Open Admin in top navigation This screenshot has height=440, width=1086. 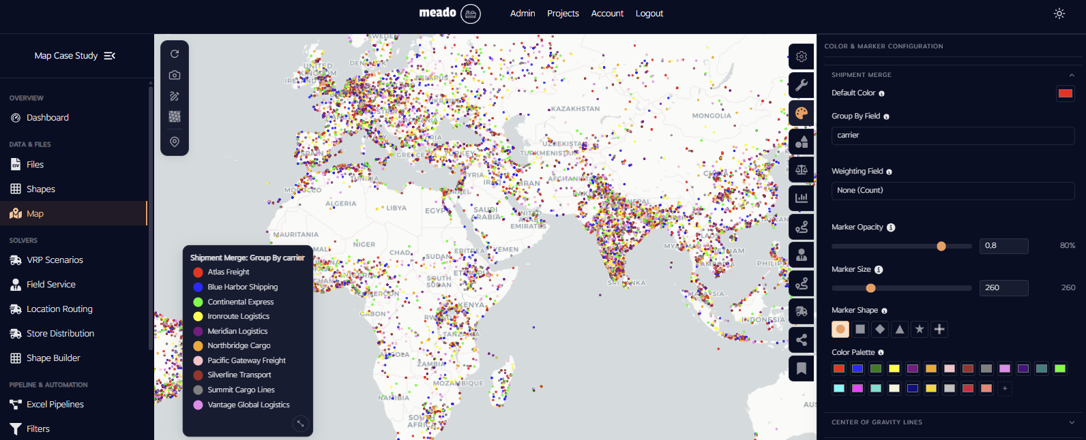pos(523,14)
